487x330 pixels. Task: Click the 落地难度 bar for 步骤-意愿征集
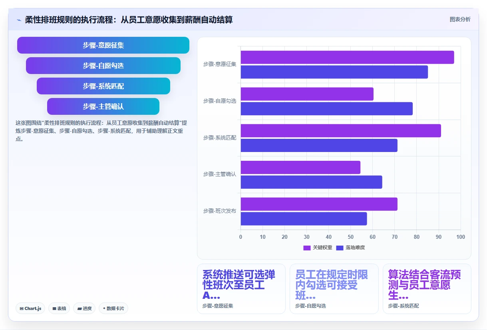click(334, 72)
